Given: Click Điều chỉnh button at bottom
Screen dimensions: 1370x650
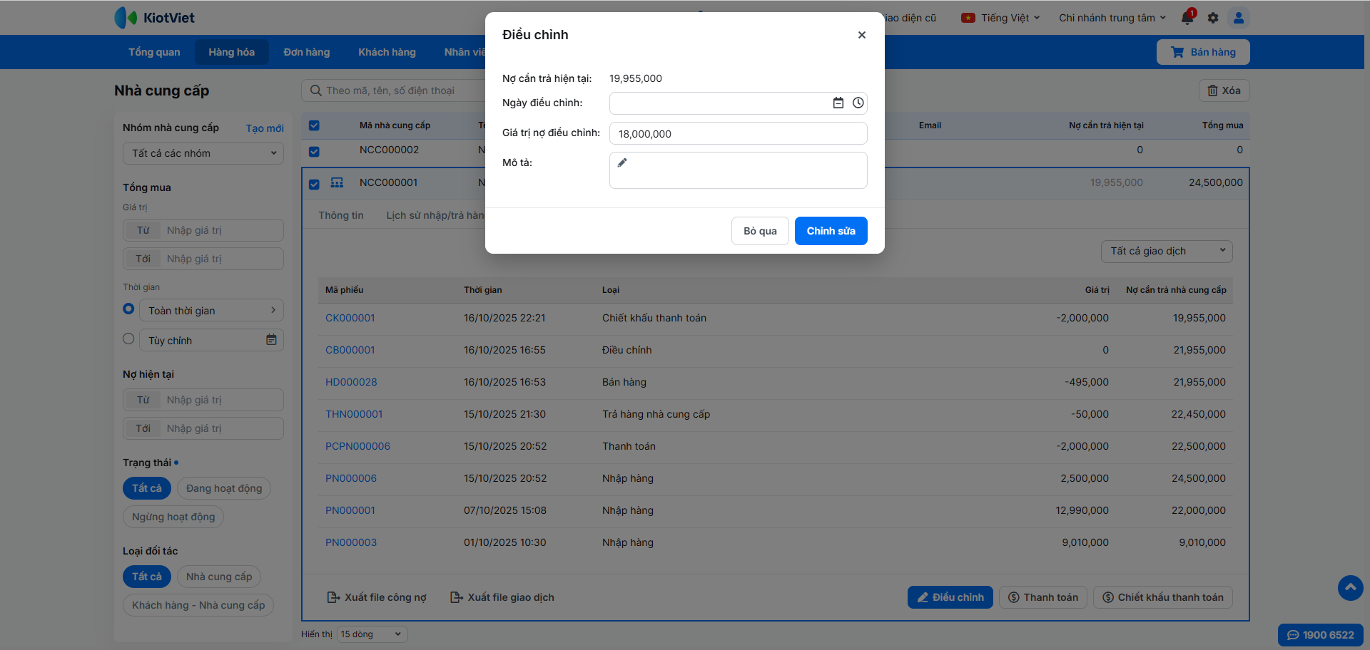Looking at the screenshot, I should [x=950, y=597].
